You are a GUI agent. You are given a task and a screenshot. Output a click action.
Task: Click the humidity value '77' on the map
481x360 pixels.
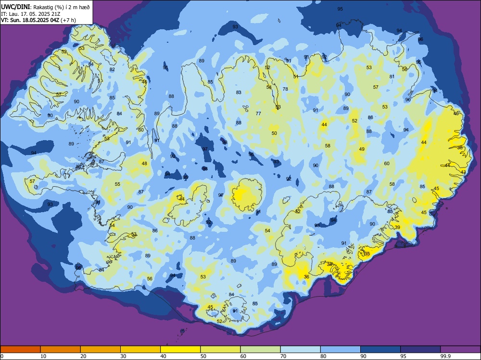pos(258,114)
